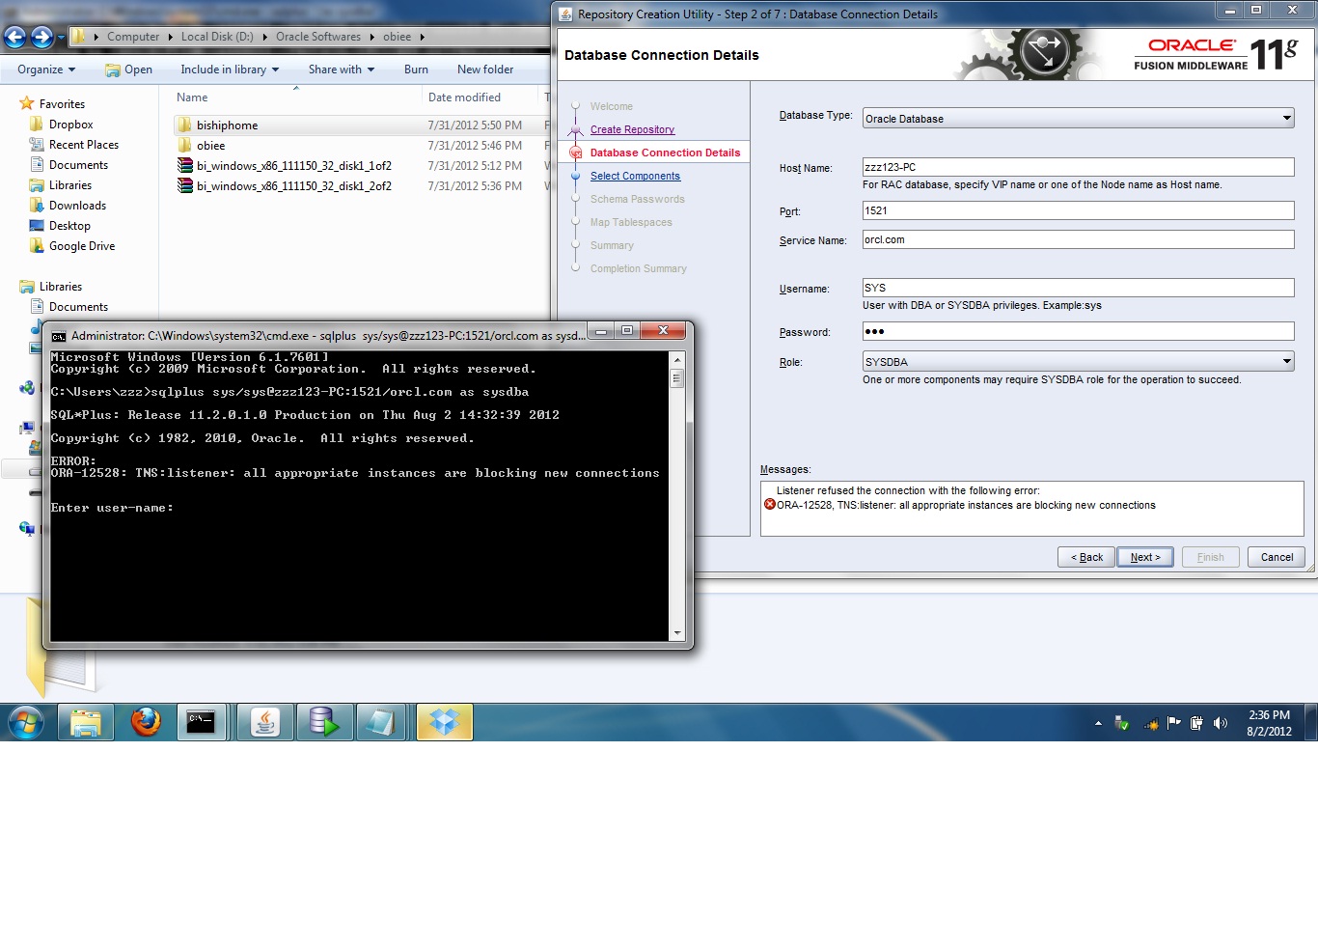Click Burn in the Explorer toolbar
Image resolution: width=1318 pixels, height=946 pixels.
click(x=416, y=70)
